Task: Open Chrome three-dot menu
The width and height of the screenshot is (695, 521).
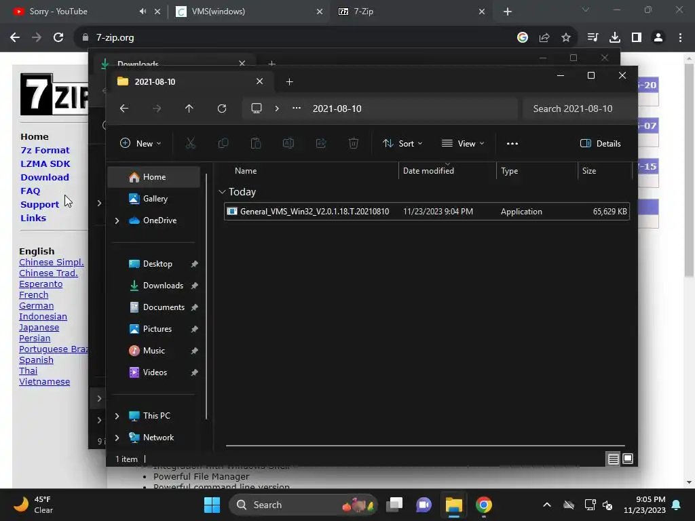Action: [x=680, y=38]
